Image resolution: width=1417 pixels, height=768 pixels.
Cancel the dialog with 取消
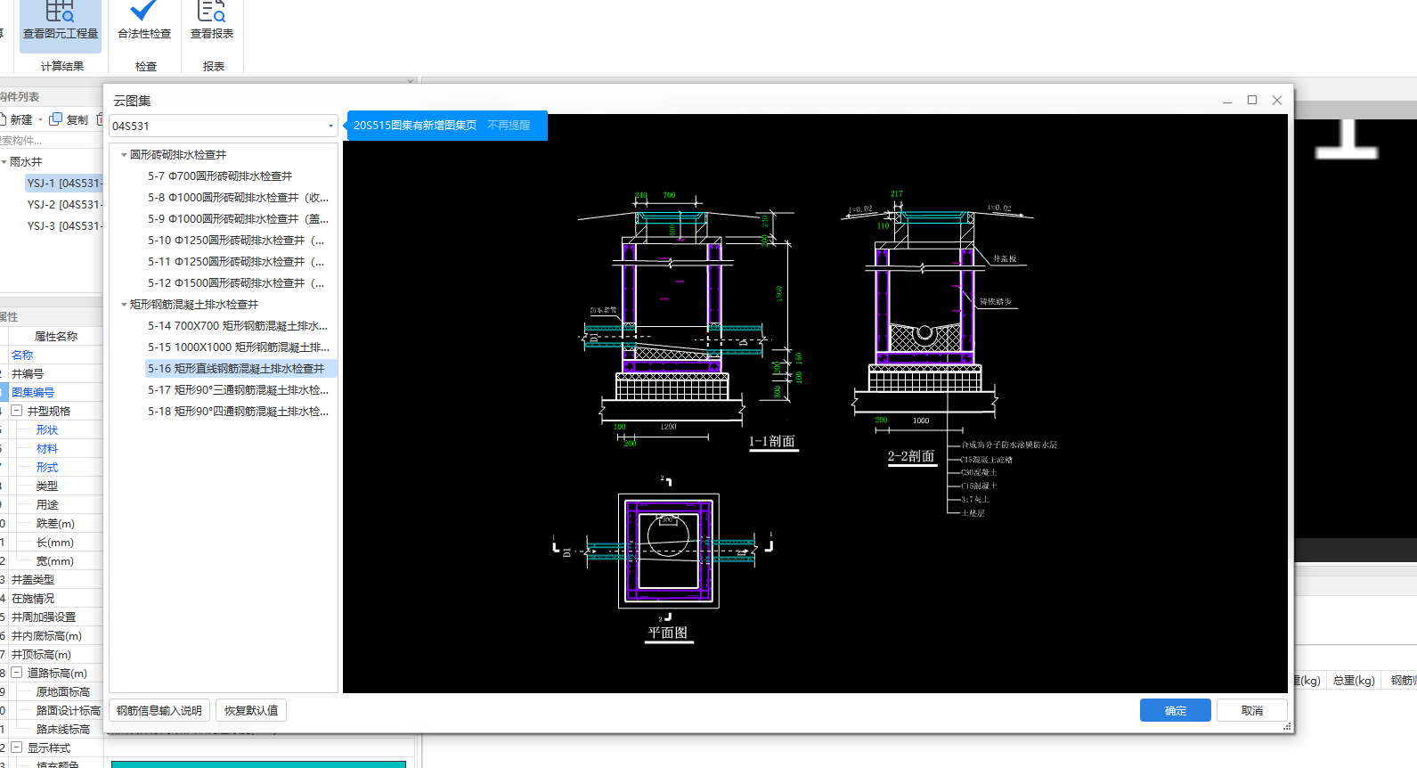tap(1252, 710)
